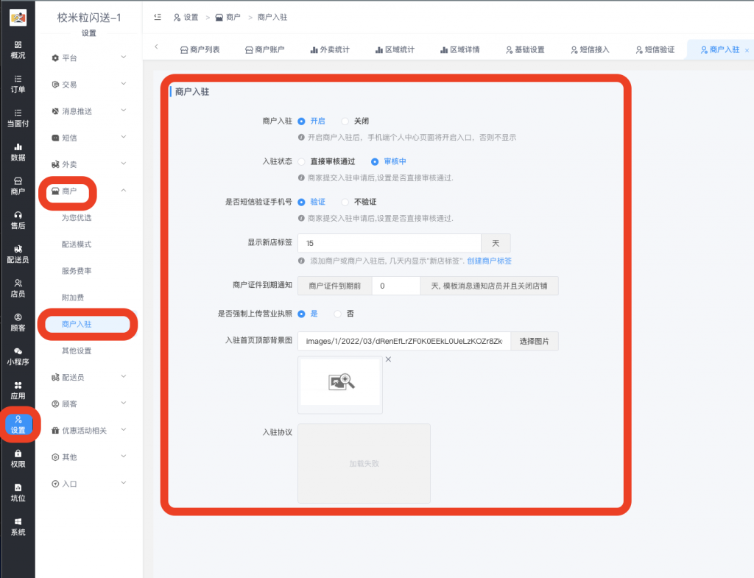The image size is (754, 578).
Task: Switch to the 商户列表 tab
Action: tap(202, 49)
